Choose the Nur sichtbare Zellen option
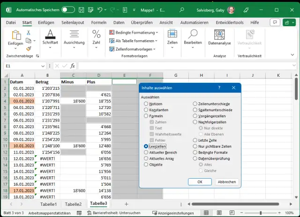The width and height of the screenshot is (300, 217). (x=195, y=146)
